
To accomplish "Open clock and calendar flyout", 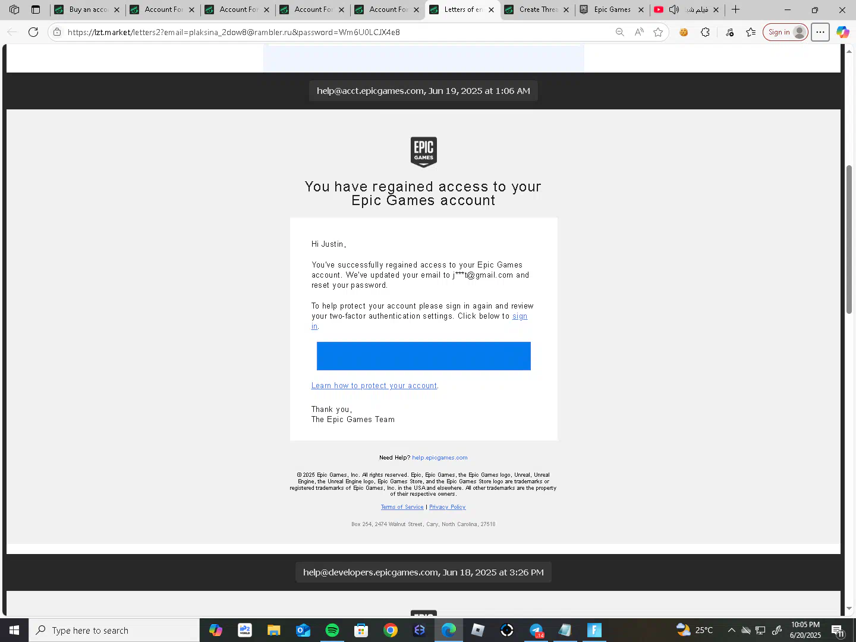I will click(805, 630).
